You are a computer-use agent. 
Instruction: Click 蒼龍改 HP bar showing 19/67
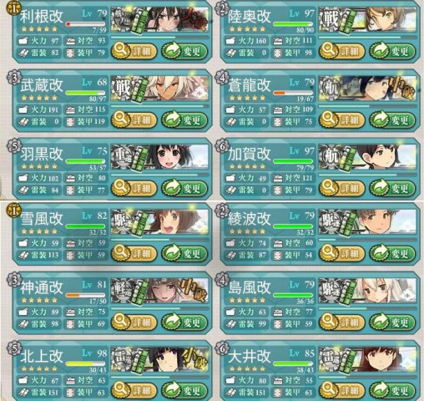coord(293,93)
